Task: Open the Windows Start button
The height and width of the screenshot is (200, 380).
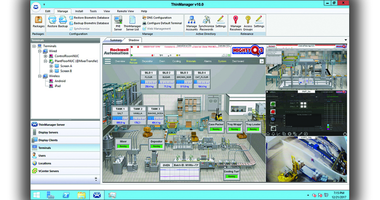Action: pos(37,195)
